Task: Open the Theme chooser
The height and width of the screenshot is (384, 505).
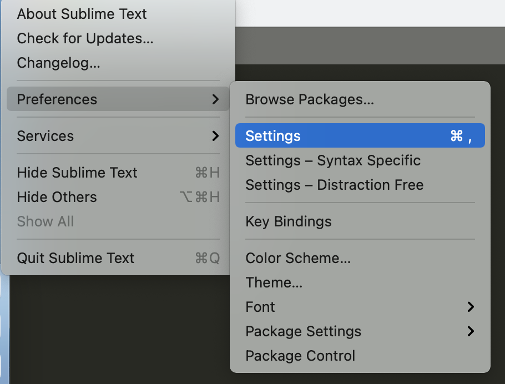Action: pos(274,282)
